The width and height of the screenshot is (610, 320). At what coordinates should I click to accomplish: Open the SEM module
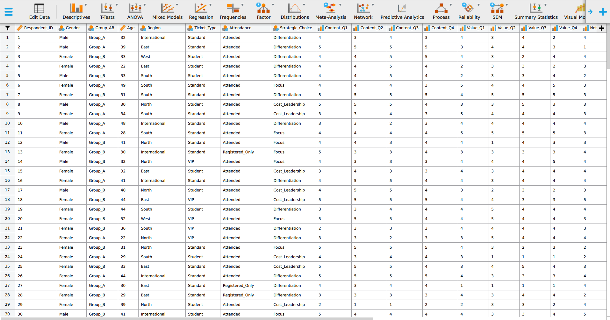[497, 12]
